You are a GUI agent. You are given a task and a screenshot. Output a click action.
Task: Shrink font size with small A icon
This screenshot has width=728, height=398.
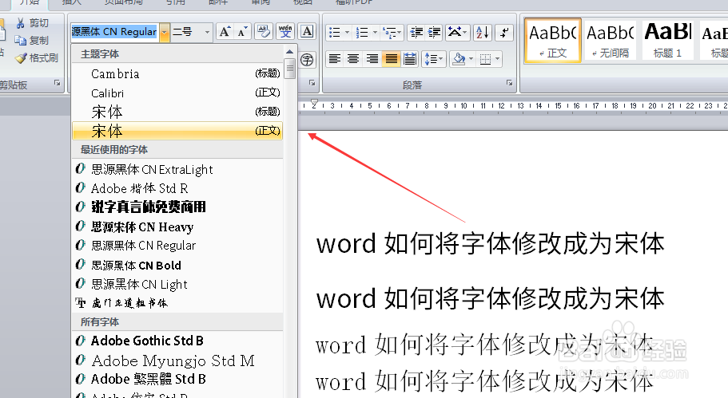(242, 32)
